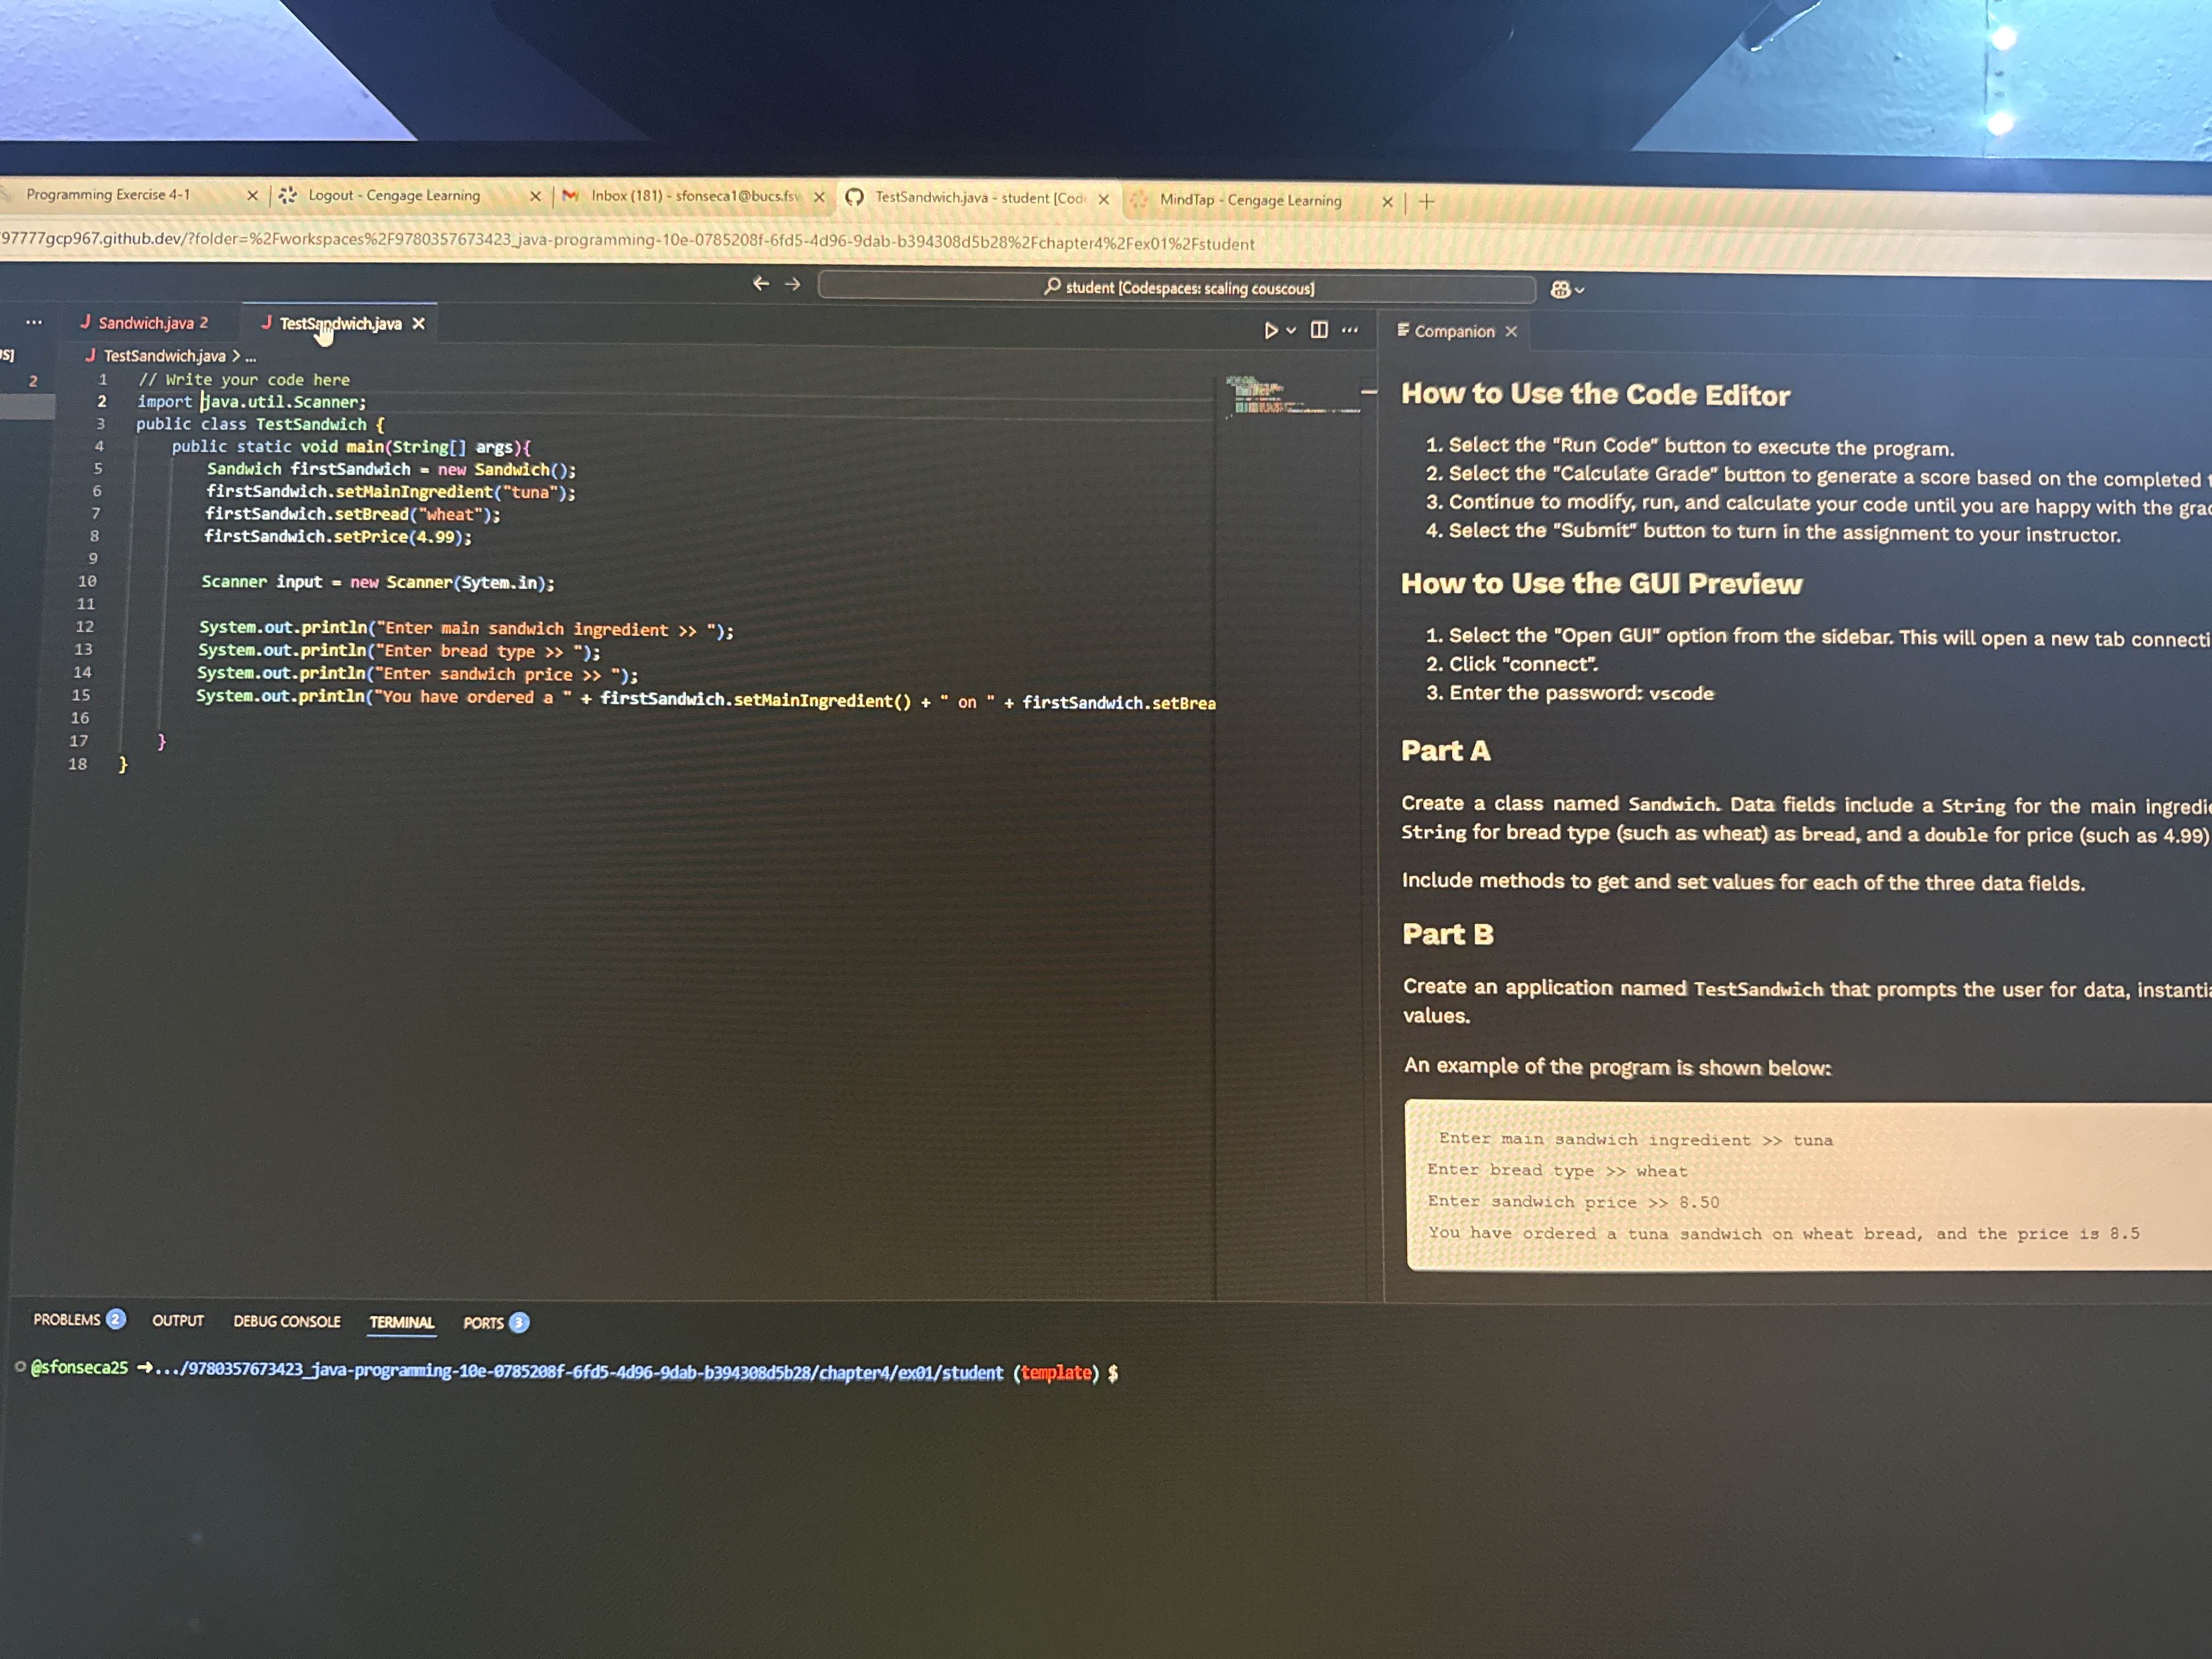Open a new browser tab
Image resolution: width=2212 pixels, height=1659 pixels.
pos(1426,202)
